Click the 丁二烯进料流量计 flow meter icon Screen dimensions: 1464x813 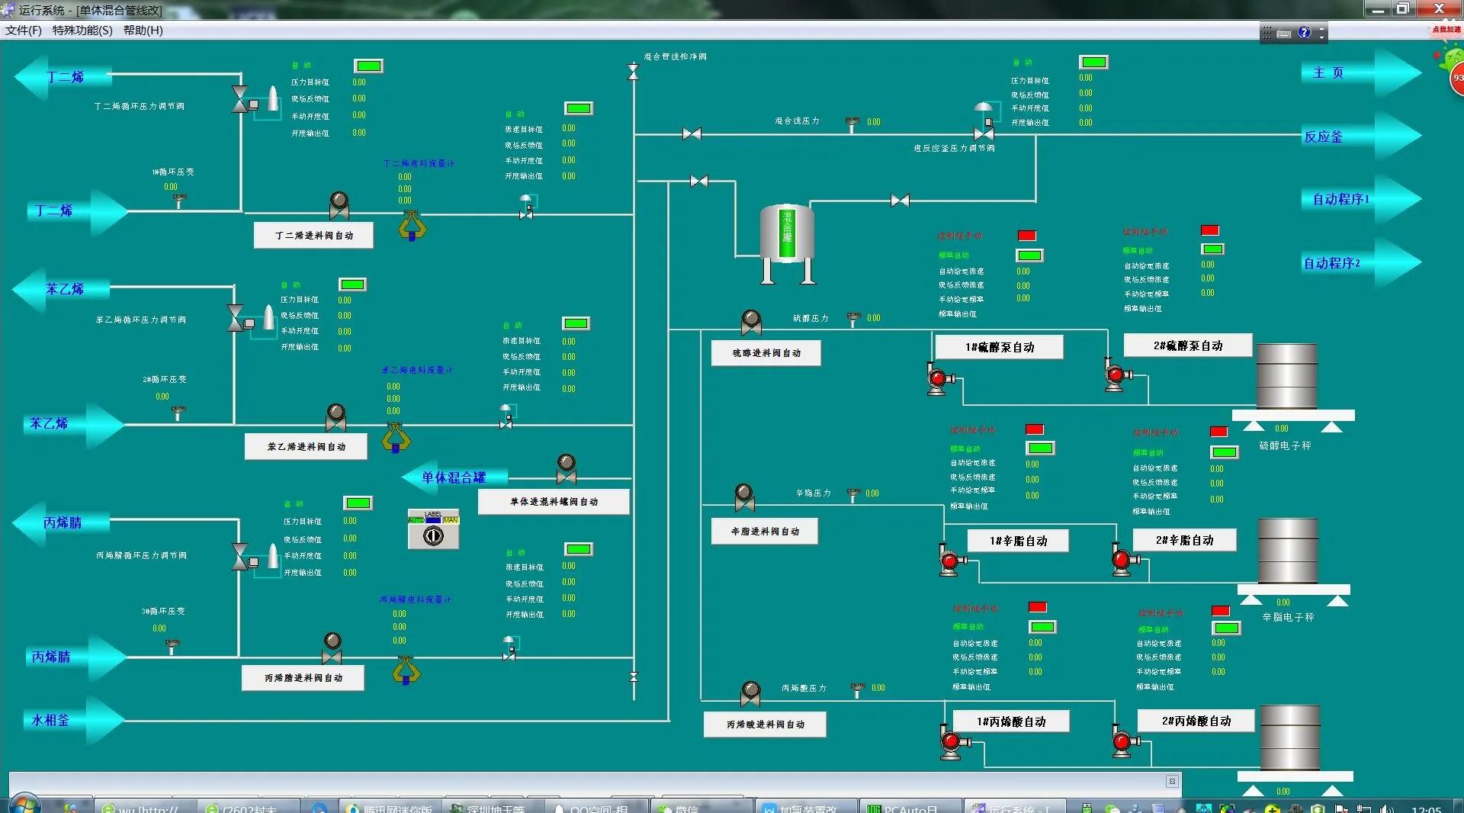tap(412, 226)
